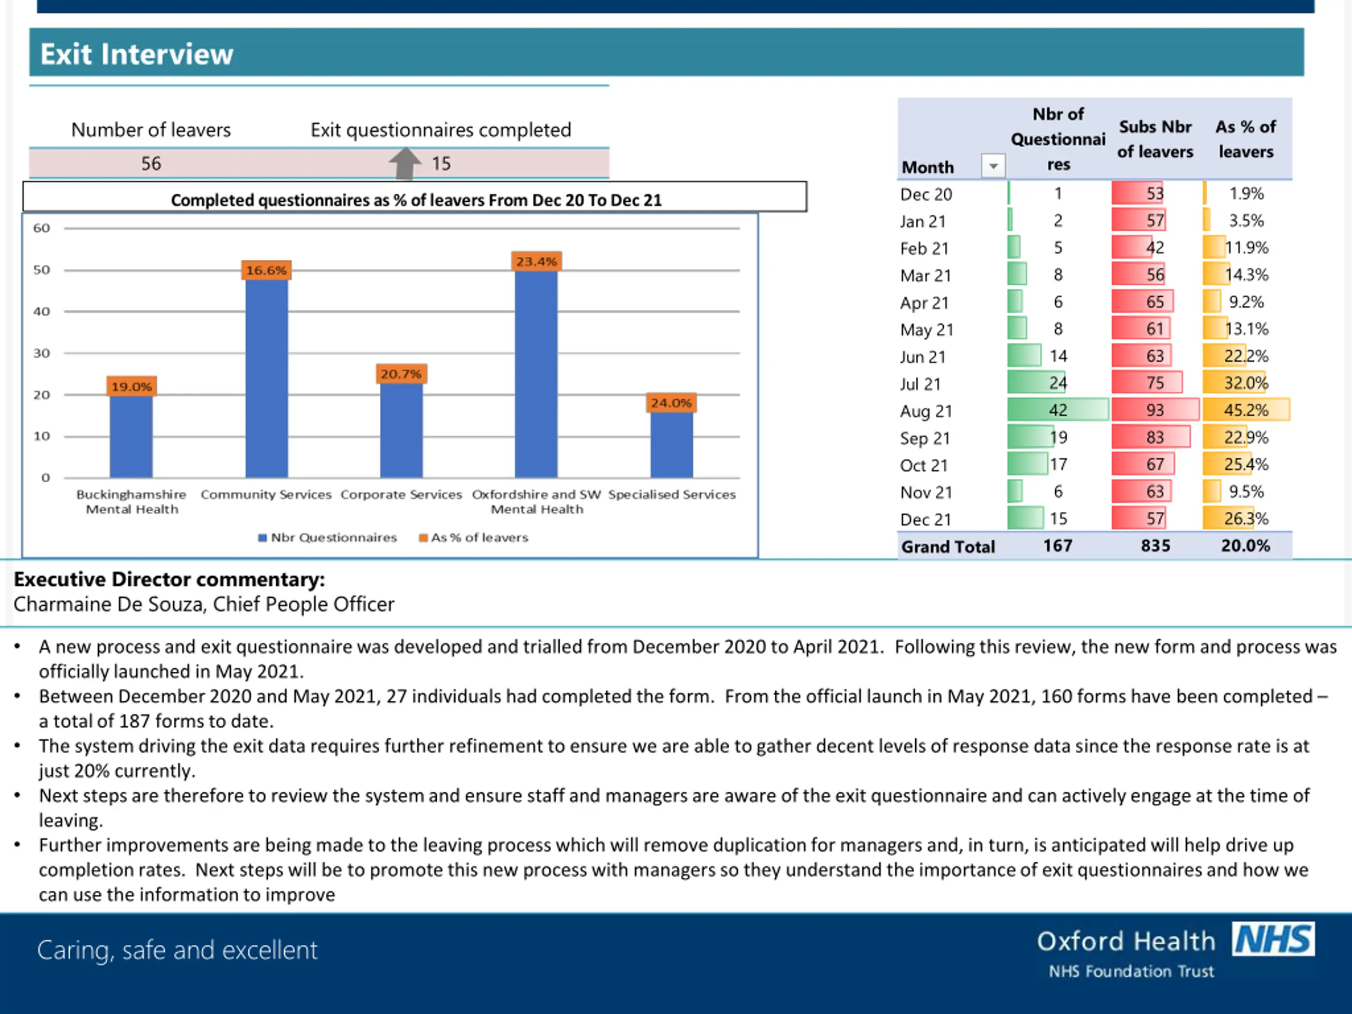Select the May 21 row label
This screenshot has width=1352, height=1014.
point(927,330)
